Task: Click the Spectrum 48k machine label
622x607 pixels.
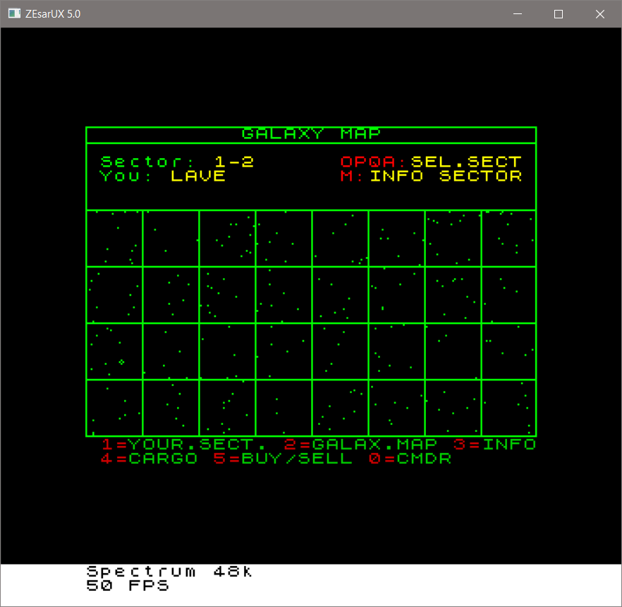Action: click(169, 572)
